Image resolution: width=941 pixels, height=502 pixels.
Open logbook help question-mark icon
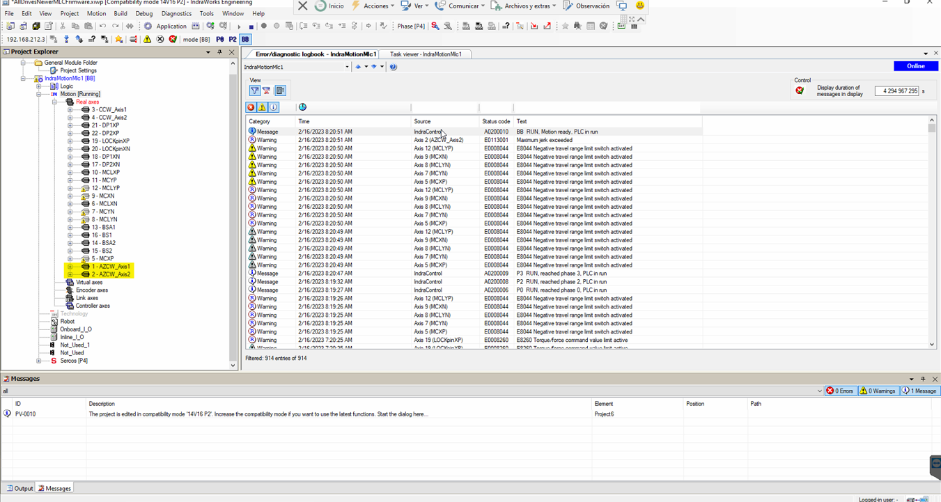(393, 67)
